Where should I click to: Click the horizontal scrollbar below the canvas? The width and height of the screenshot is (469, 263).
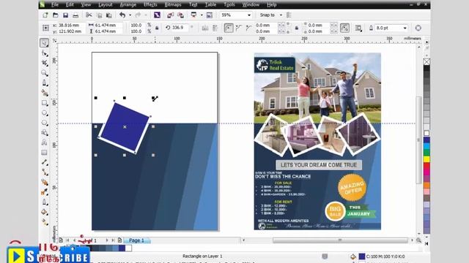click(340, 240)
